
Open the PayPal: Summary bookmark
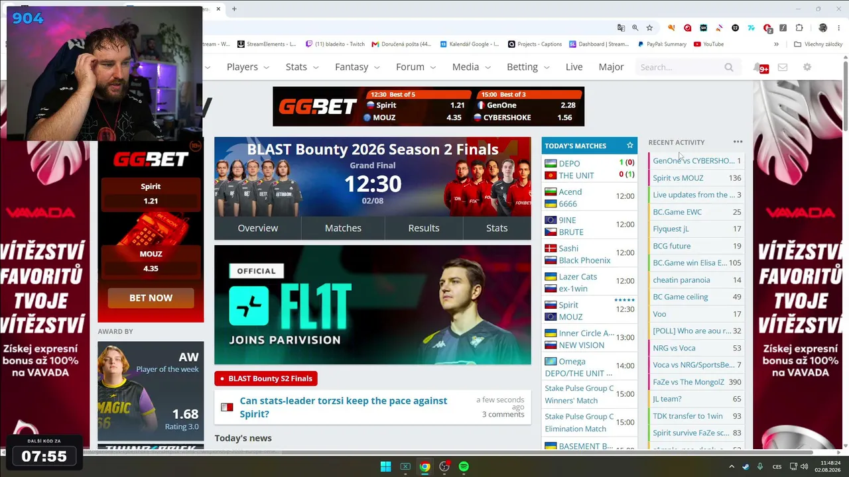pyautogui.click(x=662, y=44)
